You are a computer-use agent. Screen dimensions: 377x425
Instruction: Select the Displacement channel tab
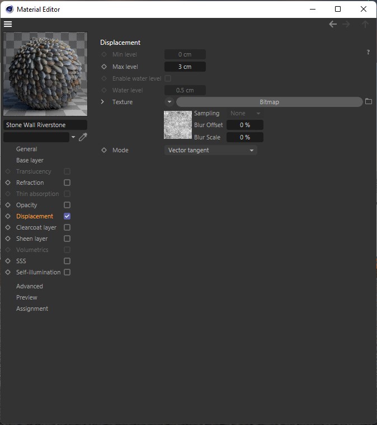35,216
